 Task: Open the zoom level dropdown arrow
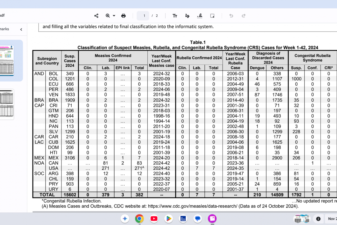click(114, 16)
